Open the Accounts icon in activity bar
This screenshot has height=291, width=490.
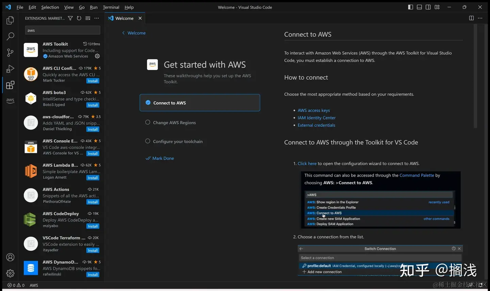[x=10, y=257]
